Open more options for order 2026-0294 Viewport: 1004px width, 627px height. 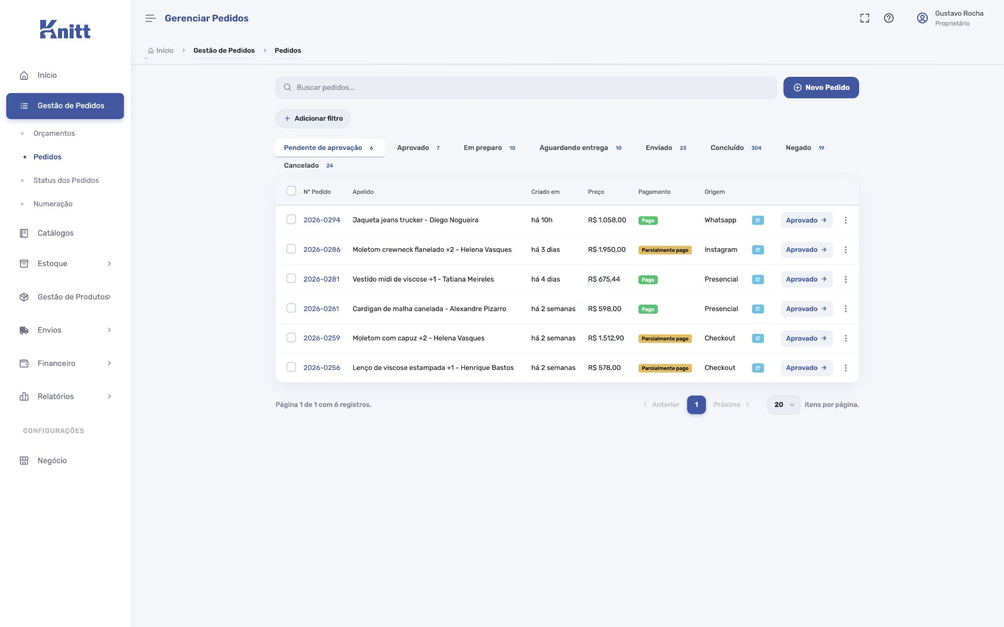(846, 220)
